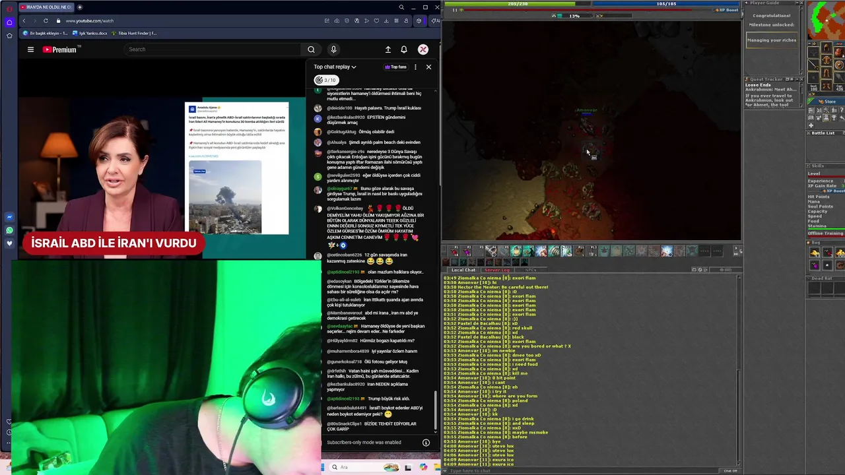This screenshot has width=845, height=475.
Task: Click the Tibia blue mana bar
Action: click(666, 3)
